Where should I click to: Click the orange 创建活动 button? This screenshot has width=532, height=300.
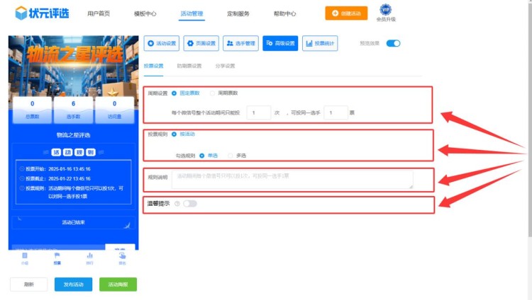pos(341,13)
